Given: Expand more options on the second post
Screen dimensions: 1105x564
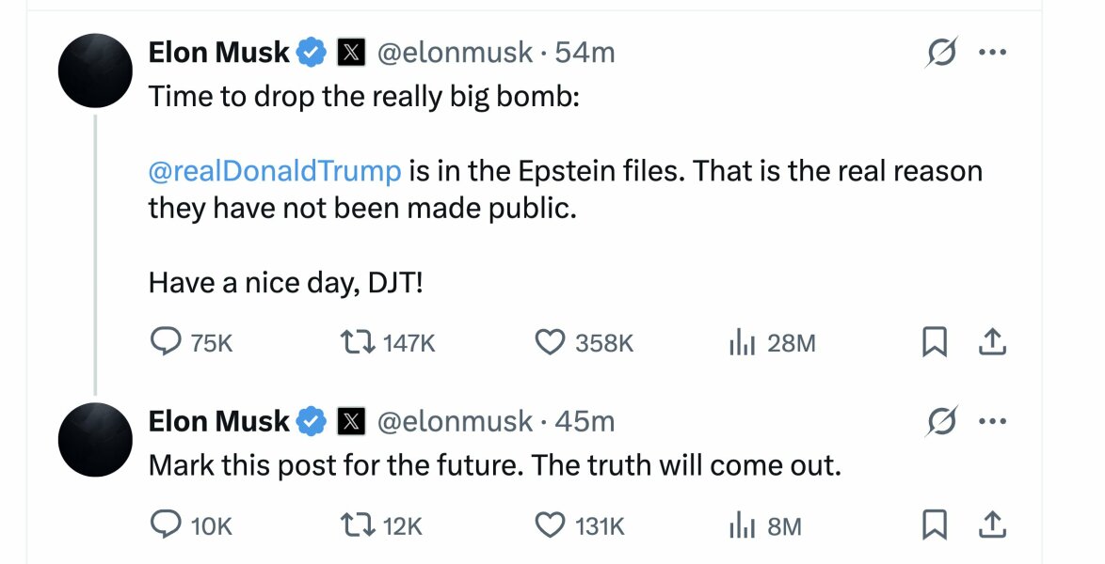Looking at the screenshot, I should pos(992,423).
